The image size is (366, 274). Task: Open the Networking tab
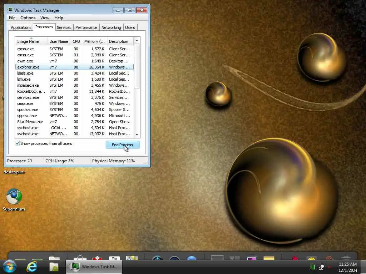(111, 27)
